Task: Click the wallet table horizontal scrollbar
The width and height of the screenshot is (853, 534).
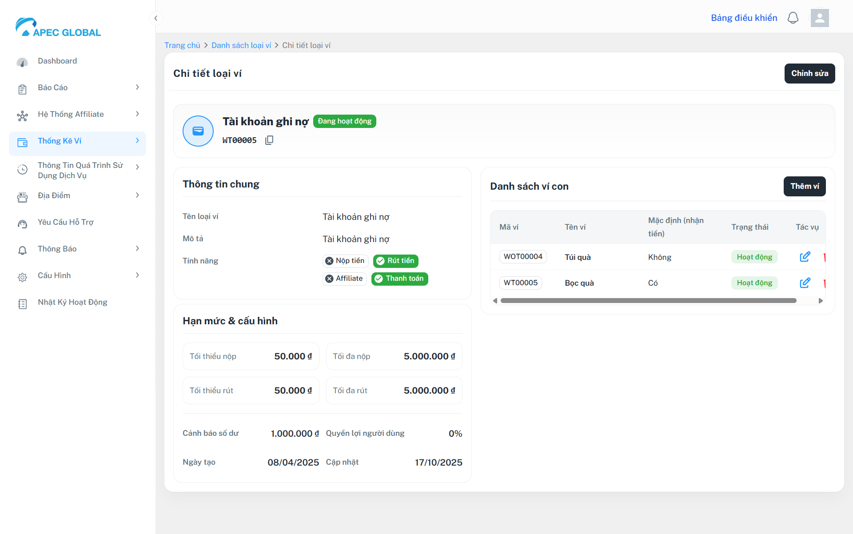Action: (648, 301)
